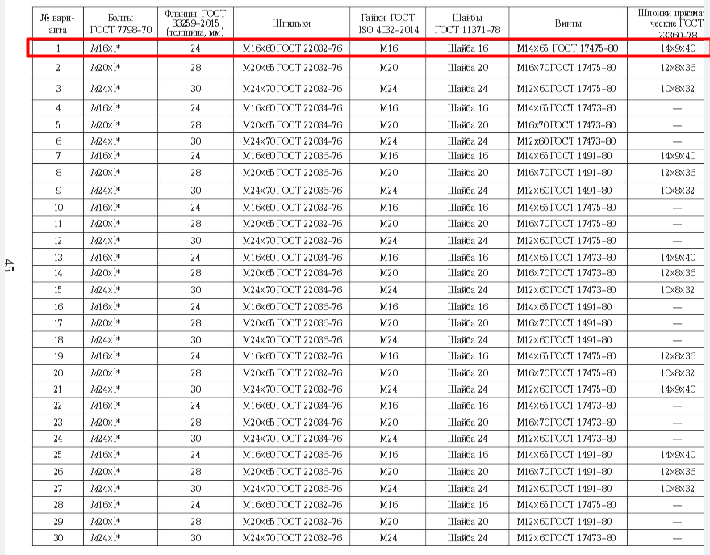Click 'М20×65 ГОСТ 22032-76' in variant 2 row
The image size is (710, 555).
[293, 68]
